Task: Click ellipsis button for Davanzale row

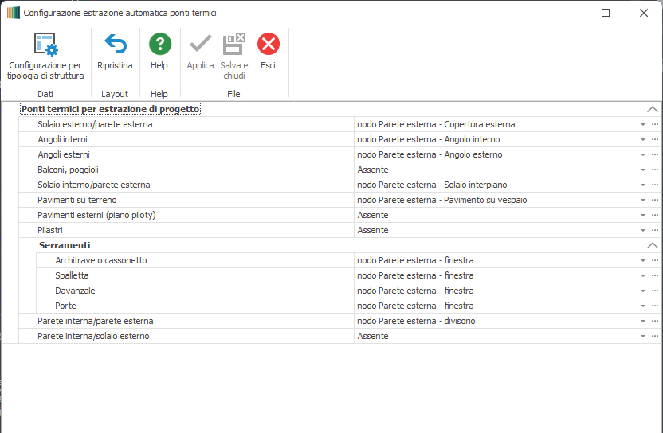Action: pos(655,291)
